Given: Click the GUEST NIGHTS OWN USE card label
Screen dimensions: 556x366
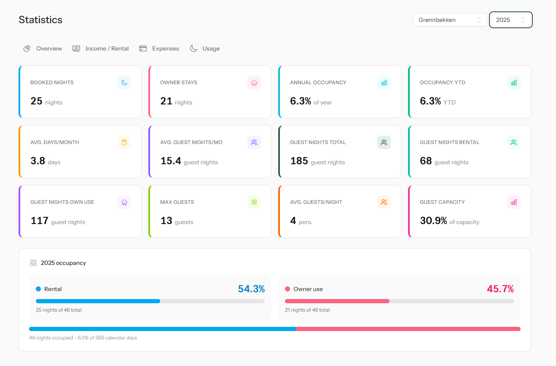Looking at the screenshot, I should [62, 202].
